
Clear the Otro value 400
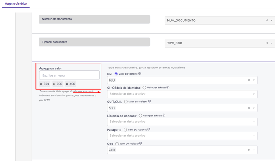(x=249, y=150)
